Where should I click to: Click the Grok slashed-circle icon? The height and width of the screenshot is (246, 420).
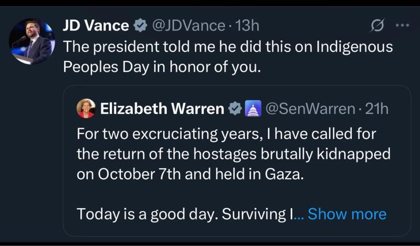coord(377,25)
